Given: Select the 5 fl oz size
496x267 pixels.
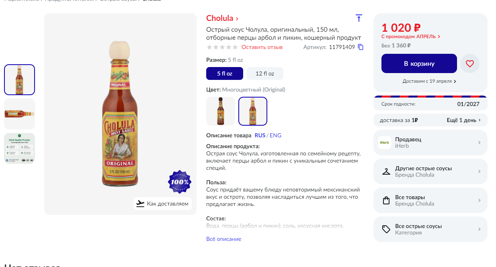Looking at the screenshot, I should [x=225, y=73].
